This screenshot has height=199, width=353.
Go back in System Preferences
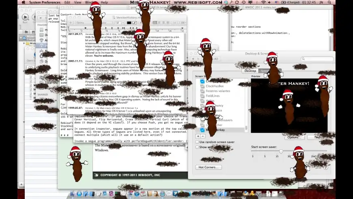click(x=193, y=59)
